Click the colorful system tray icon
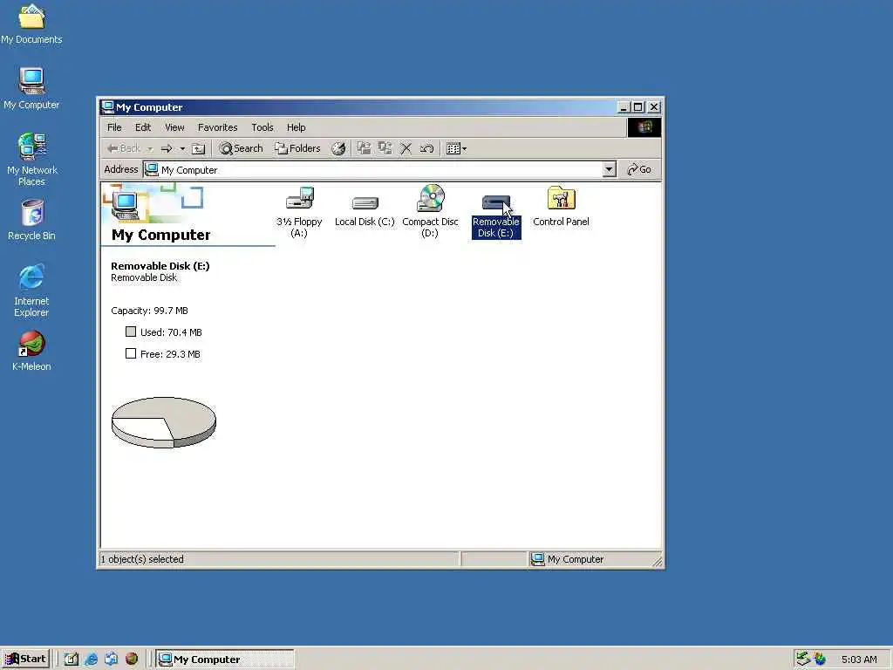 (x=820, y=660)
